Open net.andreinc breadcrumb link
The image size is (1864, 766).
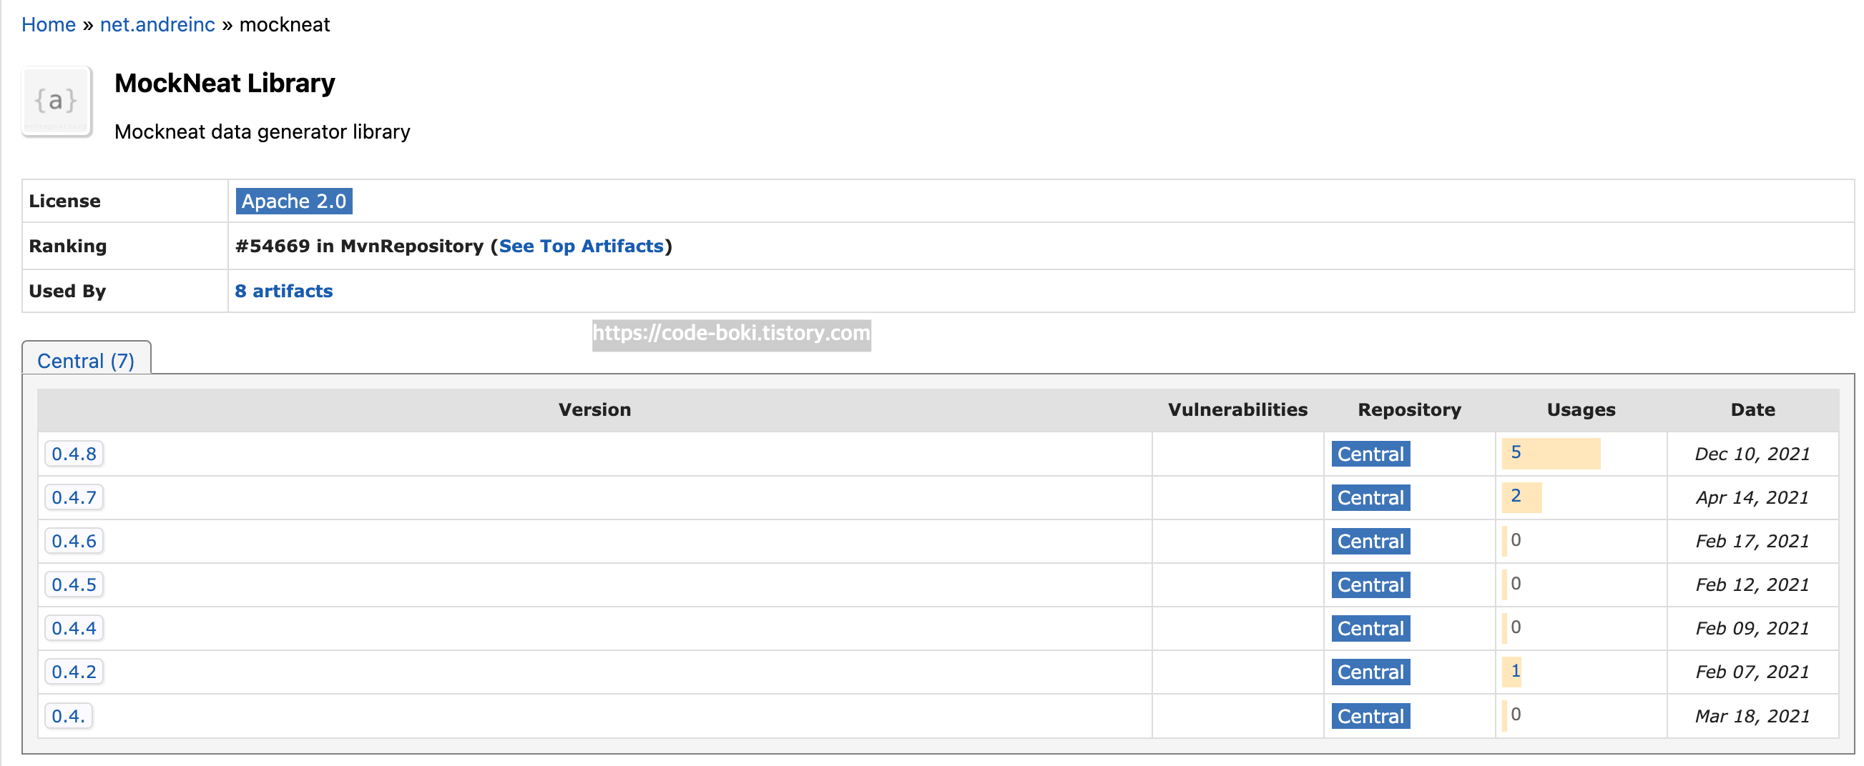click(157, 24)
